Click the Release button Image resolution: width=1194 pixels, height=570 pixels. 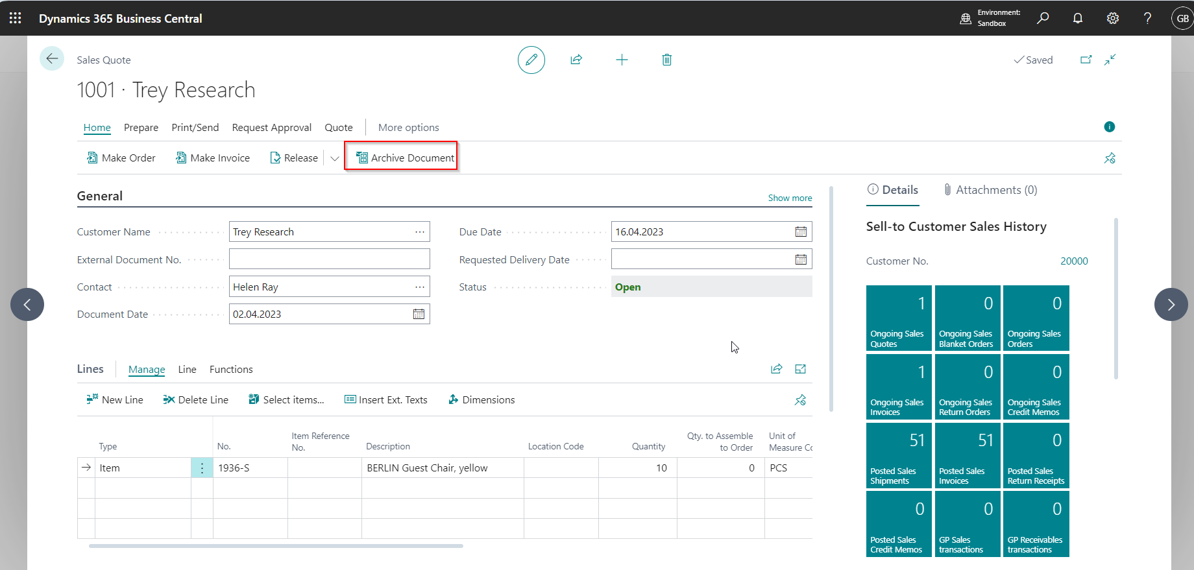coord(294,158)
